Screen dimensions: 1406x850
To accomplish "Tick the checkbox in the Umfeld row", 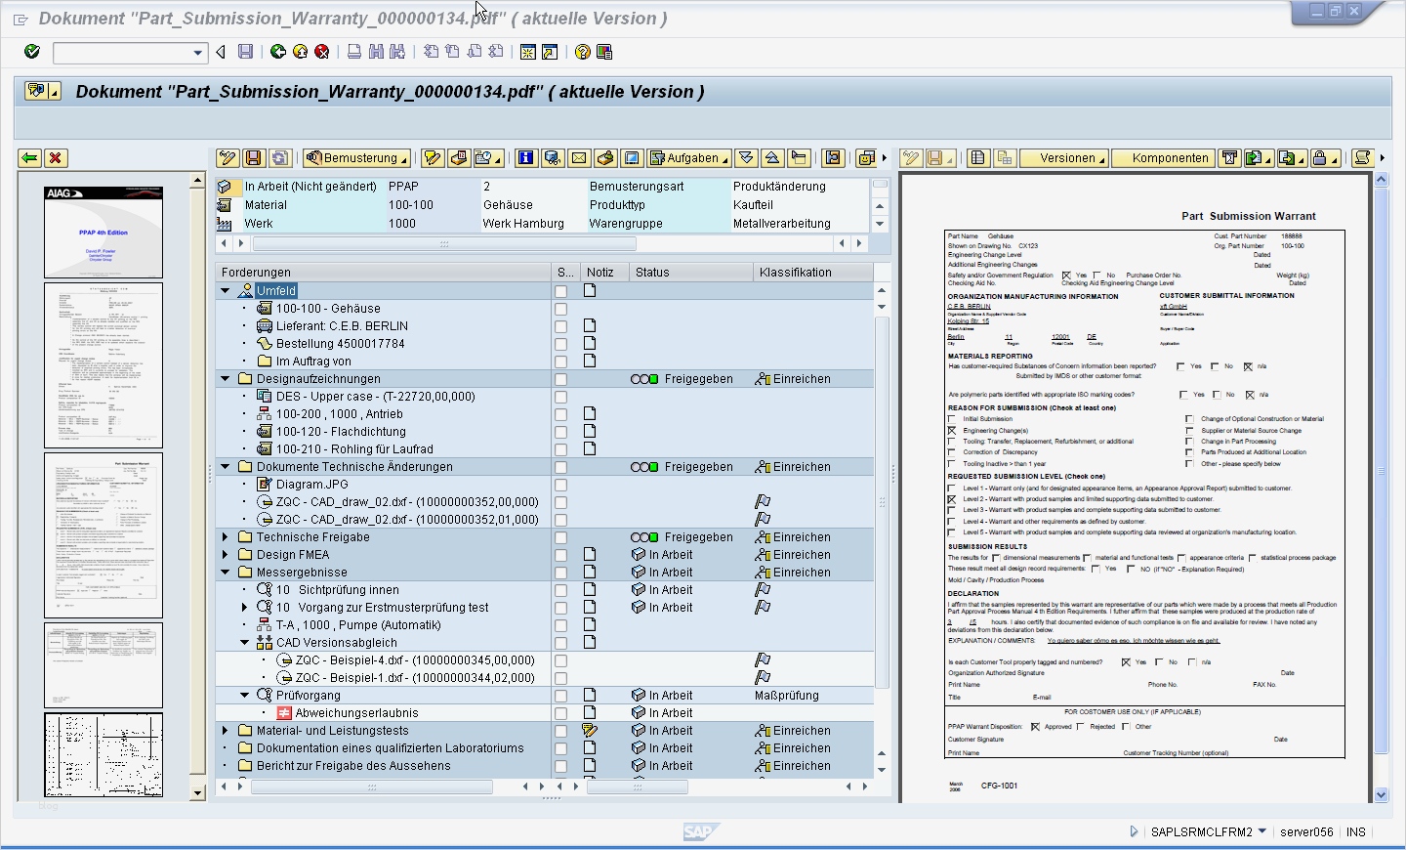I will click(x=560, y=291).
